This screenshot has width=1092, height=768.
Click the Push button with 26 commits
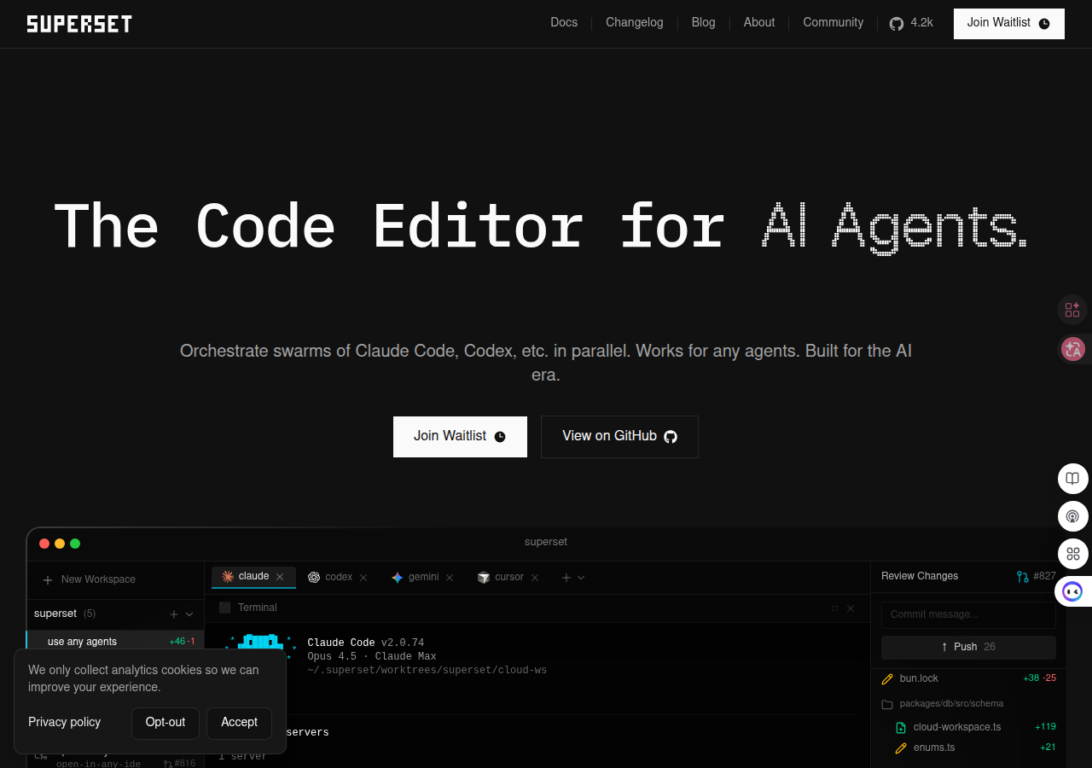968,648
